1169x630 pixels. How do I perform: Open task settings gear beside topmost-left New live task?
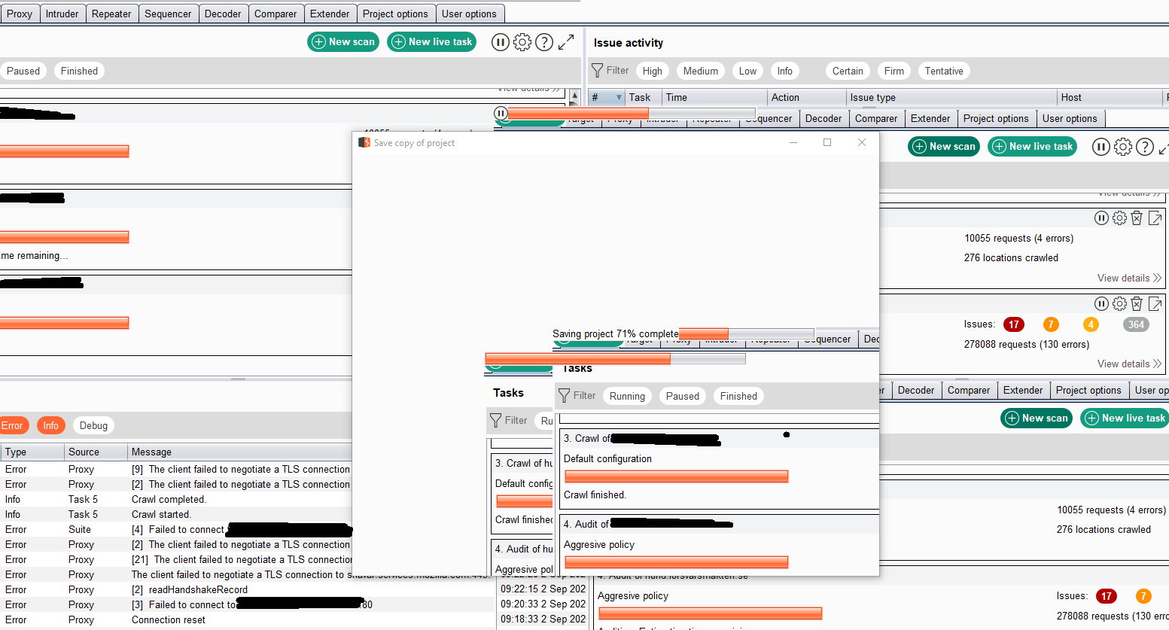522,42
